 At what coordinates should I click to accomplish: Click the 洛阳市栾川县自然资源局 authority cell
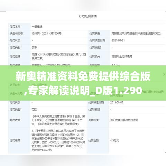pyautogui.click(x=124, y=120)
